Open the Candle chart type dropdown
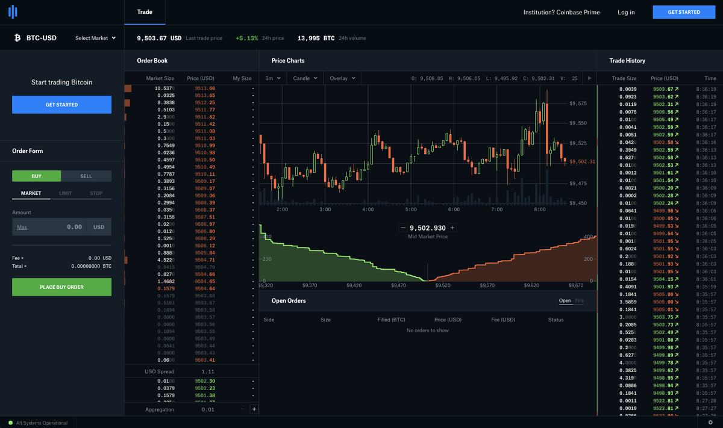The image size is (723, 428). (305, 78)
